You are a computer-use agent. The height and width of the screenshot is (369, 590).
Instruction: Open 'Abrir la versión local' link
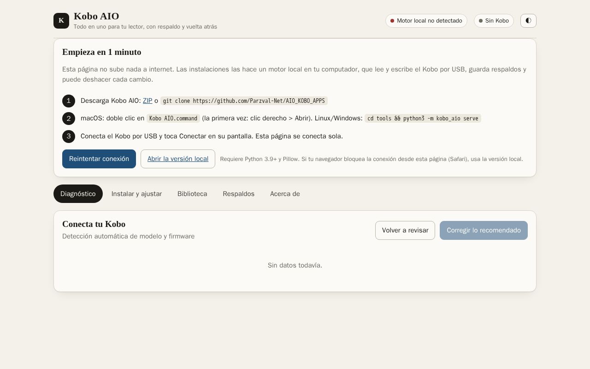pyautogui.click(x=178, y=159)
